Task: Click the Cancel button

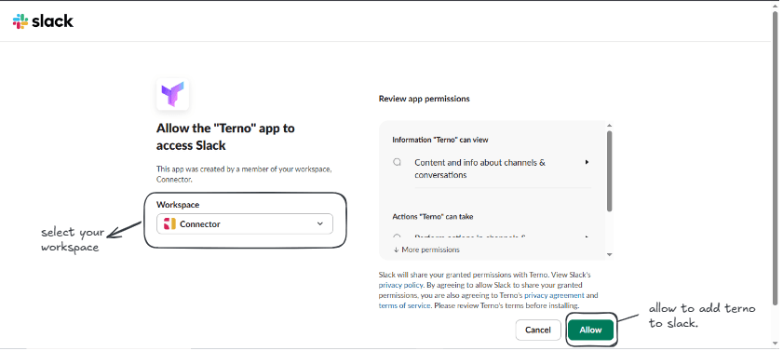Action: click(x=538, y=330)
